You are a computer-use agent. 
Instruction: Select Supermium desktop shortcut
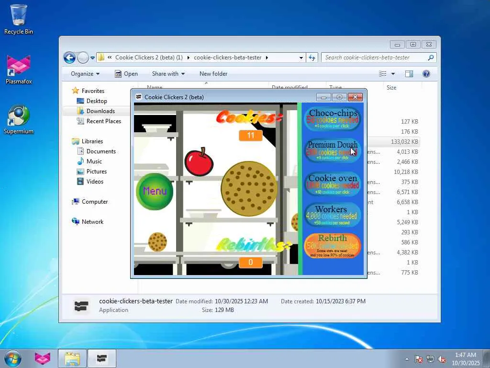click(x=19, y=119)
